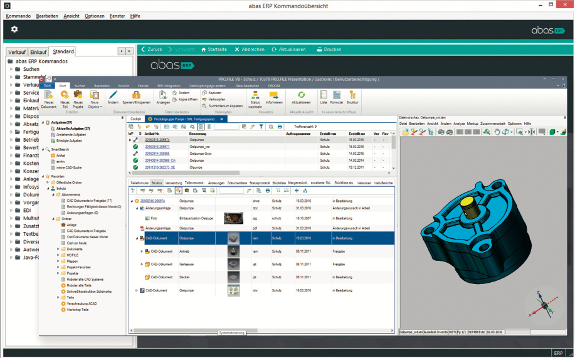Collapse the Aufgaben (37) tree node
Screen dimensions: 575x358
[46, 123]
